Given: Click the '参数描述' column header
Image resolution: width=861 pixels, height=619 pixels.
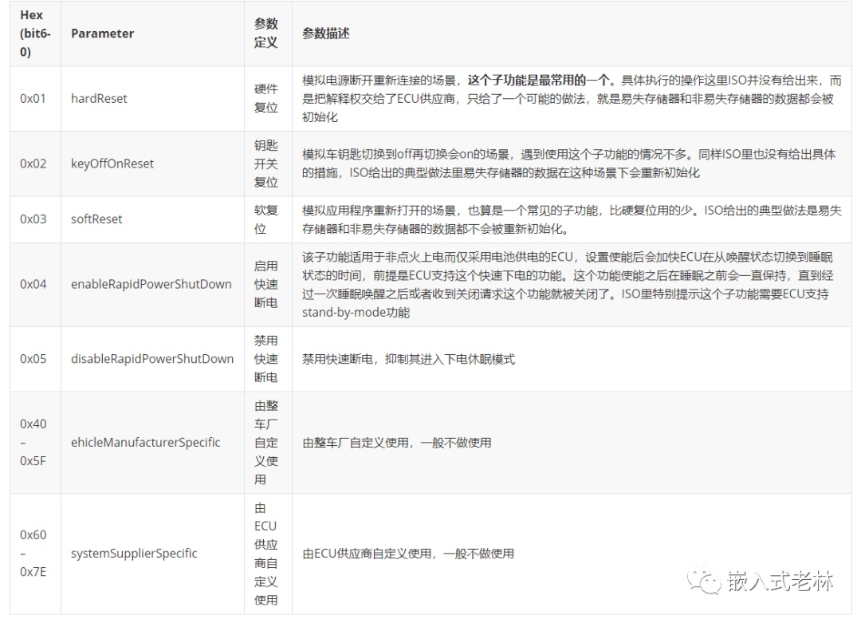Looking at the screenshot, I should click(572, 34).
